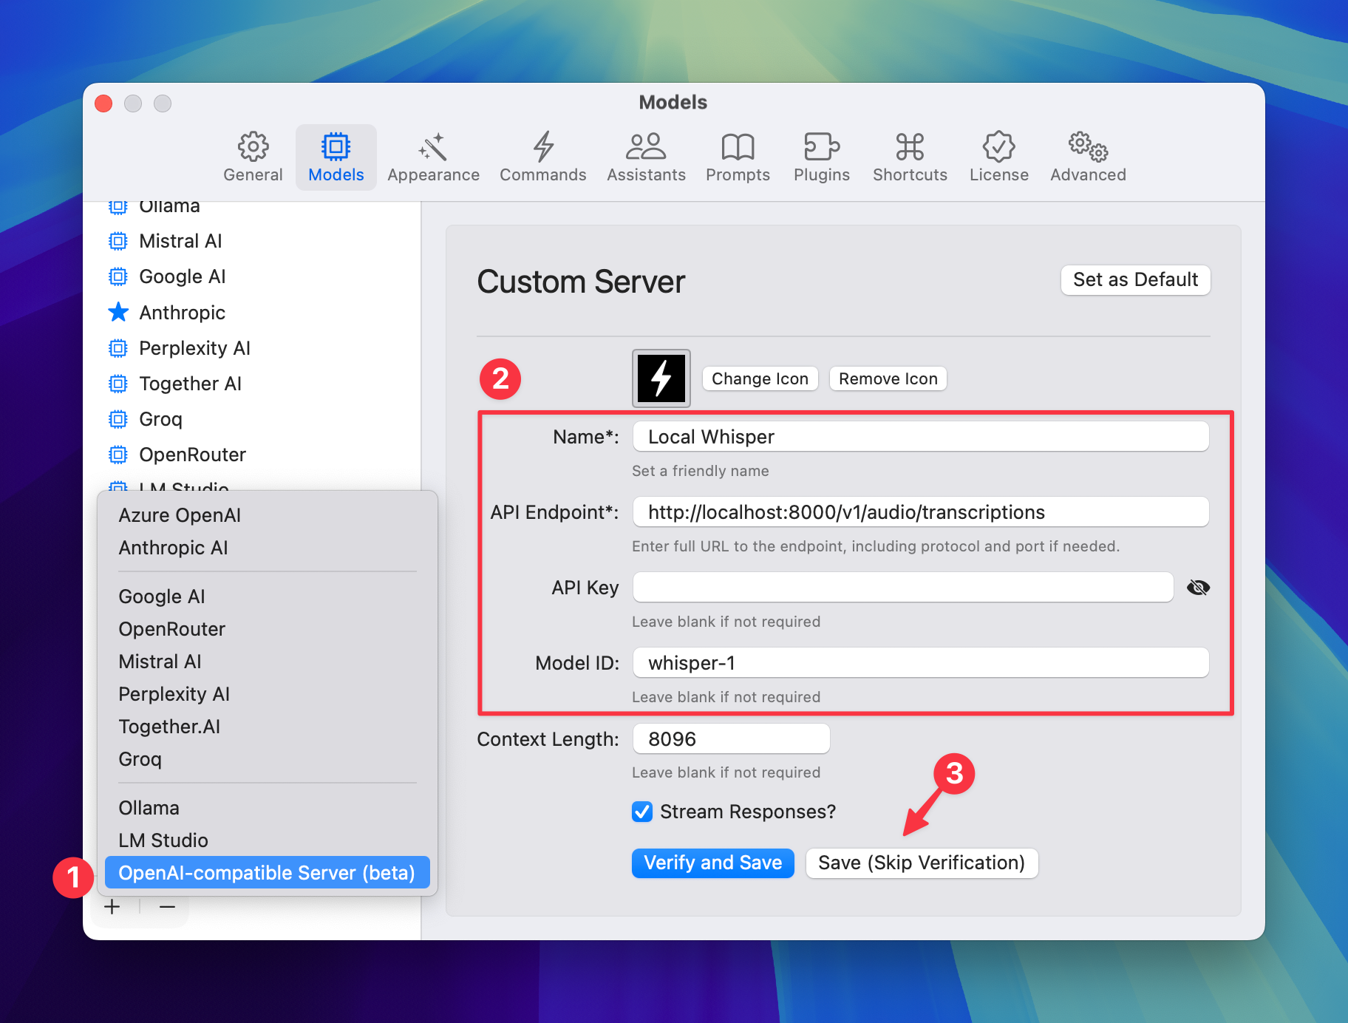Viewport: 1348px width, 1023px height.
Task: Open the Assistants panel
Action: [x=646, y=157]
